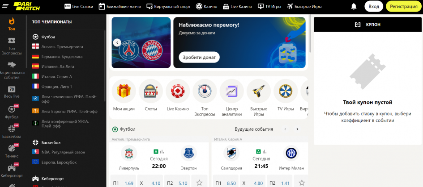Open Live Ставки in top menu

[79, 6]
